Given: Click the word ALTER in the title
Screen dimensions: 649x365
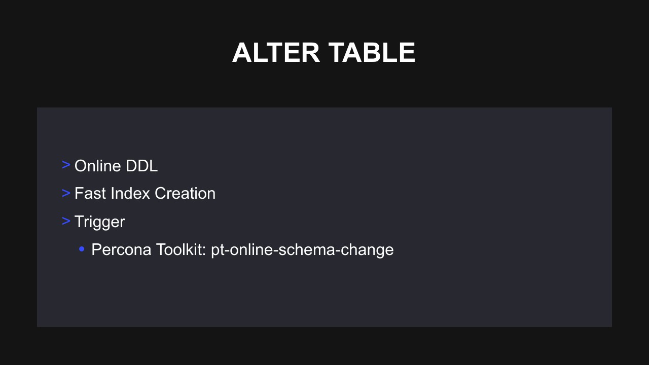Looking at the screenshot, I should [x=276, y=53].
